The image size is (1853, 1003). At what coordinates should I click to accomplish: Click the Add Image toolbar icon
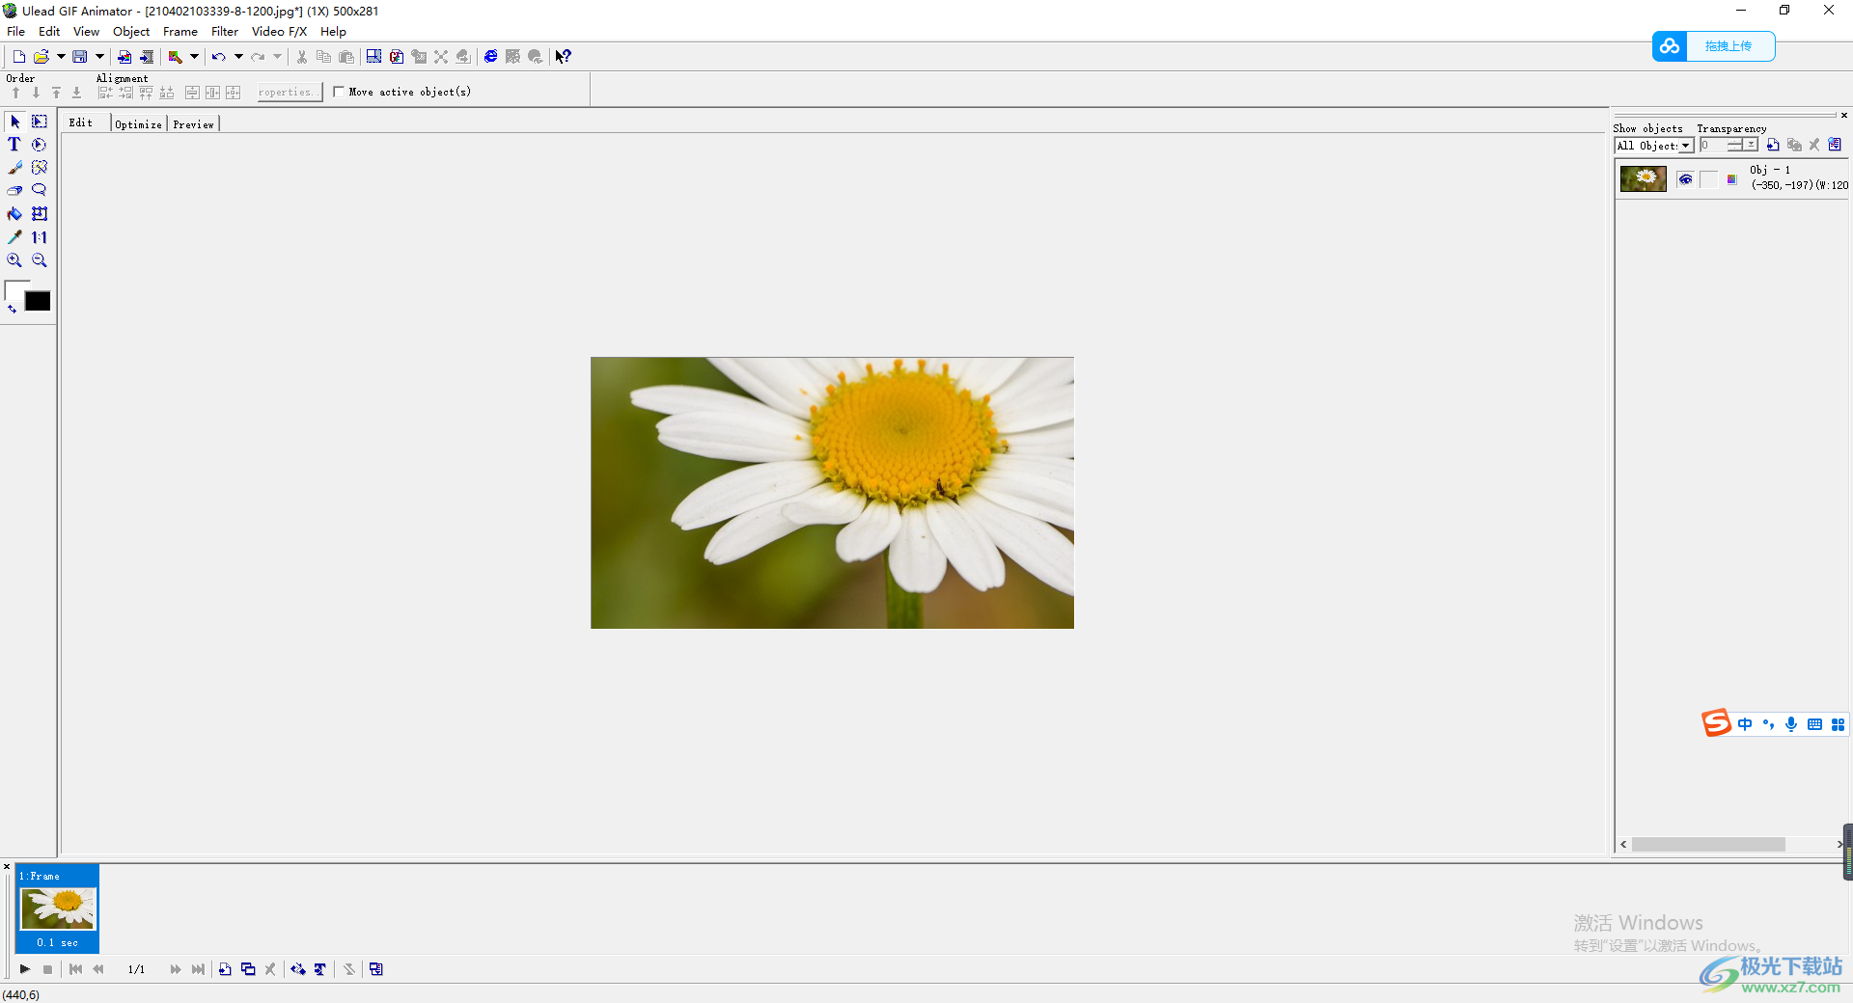pos(124,57)
